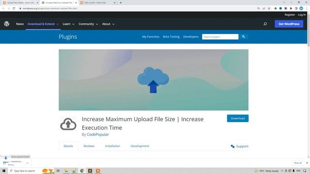This screenshot has width=310, height=174.
Task: Expand the About dropdown chevron
Action: pos(113,24)
